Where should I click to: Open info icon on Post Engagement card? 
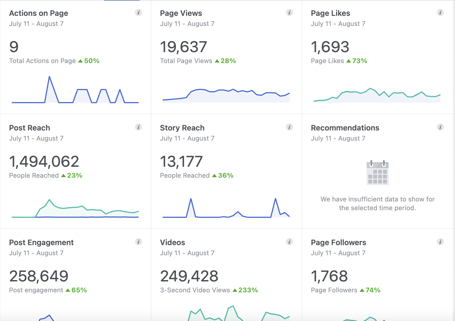click(x=139, y=242)
